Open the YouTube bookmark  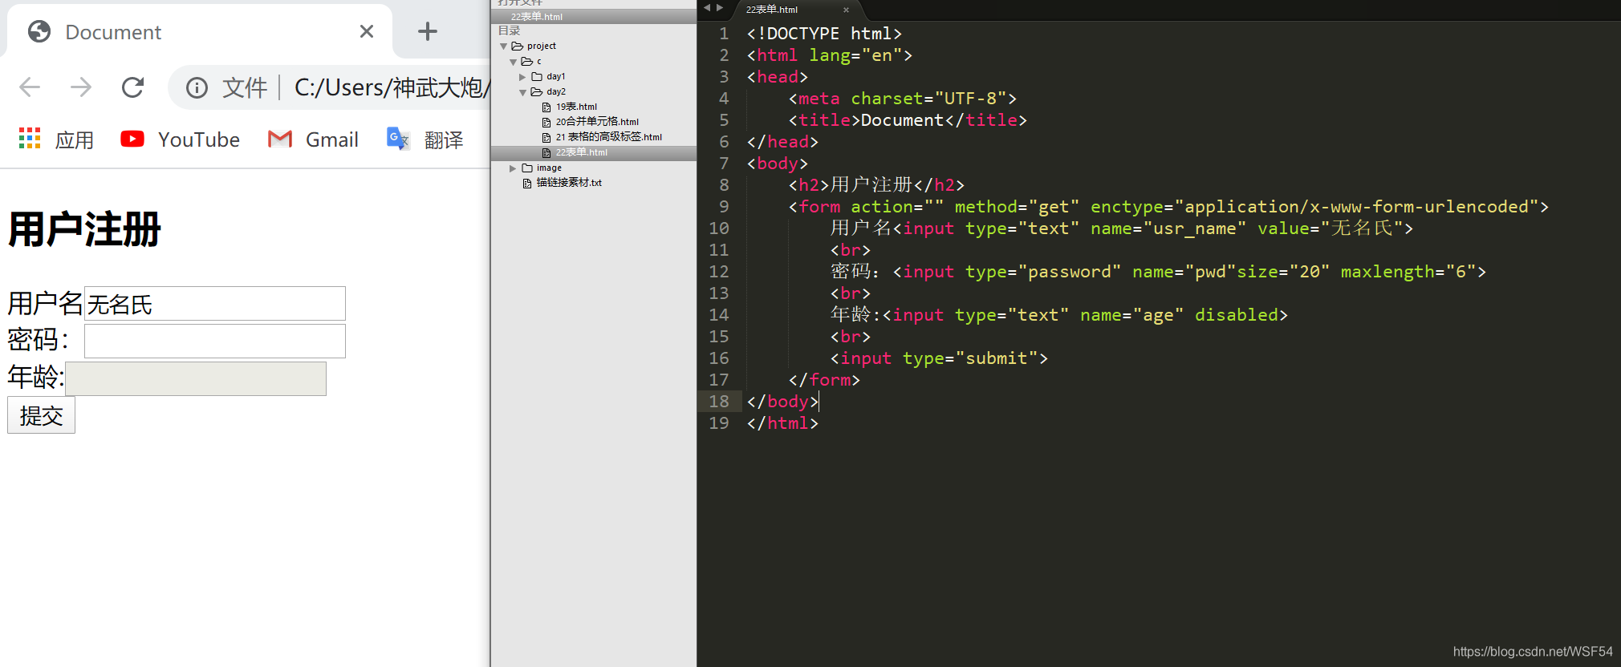[180, 139]
